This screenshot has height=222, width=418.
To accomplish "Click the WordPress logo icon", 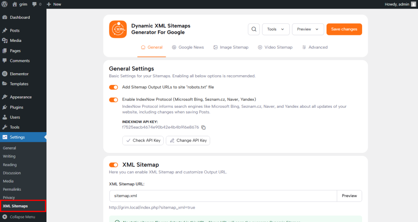I will tap(4, 4).
